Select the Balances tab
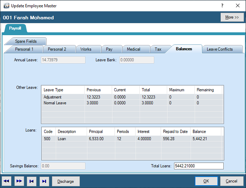The height and width of the screenshot is (188, 246). point(184,49)
